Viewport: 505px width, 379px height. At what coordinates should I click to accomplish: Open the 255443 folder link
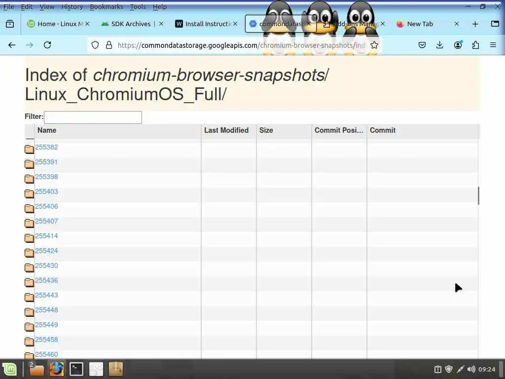click(x=46, y=296)
